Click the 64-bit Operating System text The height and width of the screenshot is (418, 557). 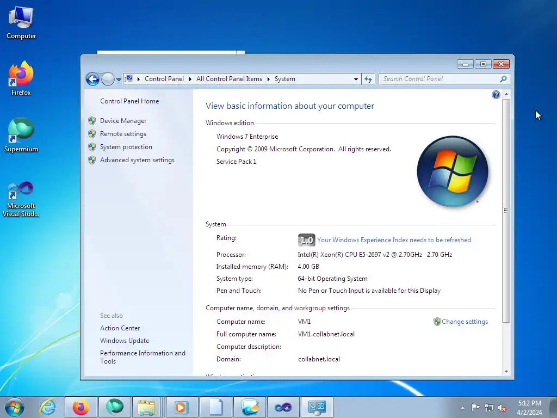pos(332,279)
